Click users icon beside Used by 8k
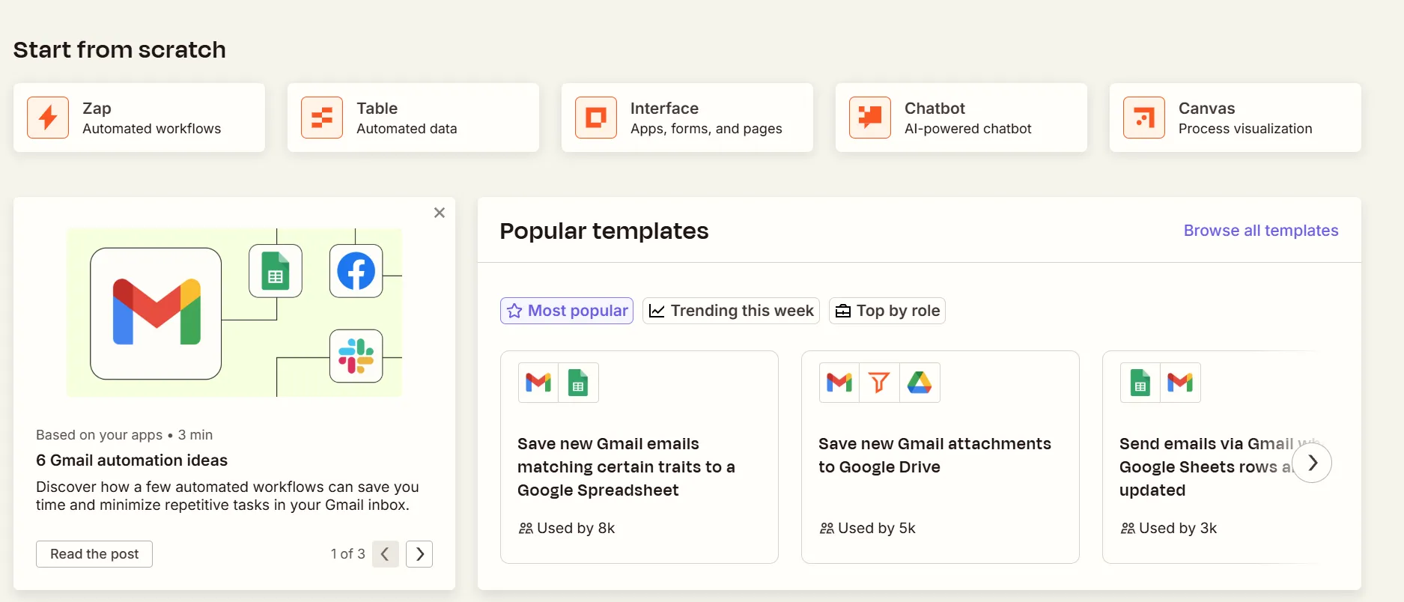The image size is (1404, 602). [526, 529]
